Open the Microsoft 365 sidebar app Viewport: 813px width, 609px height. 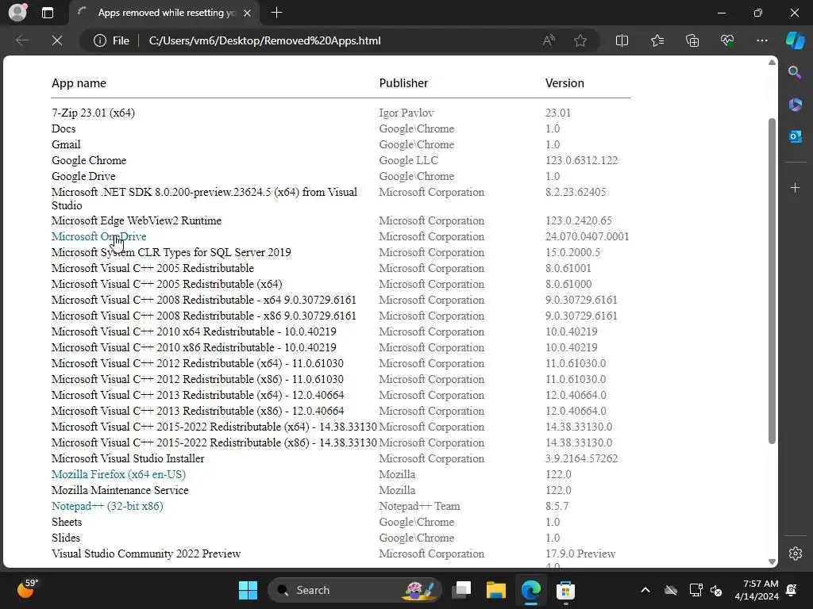(795, 105)
